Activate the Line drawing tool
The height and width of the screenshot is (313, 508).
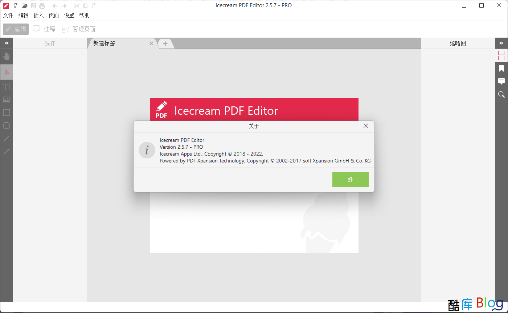[7, 139]
